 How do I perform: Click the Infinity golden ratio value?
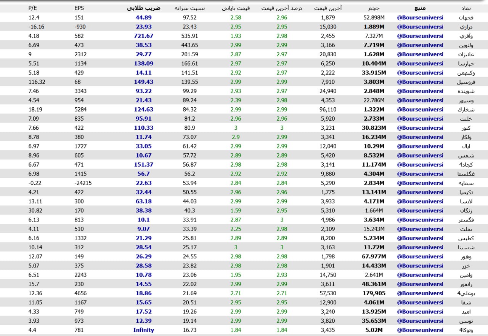pyautogui.click(x=143, y=330)
